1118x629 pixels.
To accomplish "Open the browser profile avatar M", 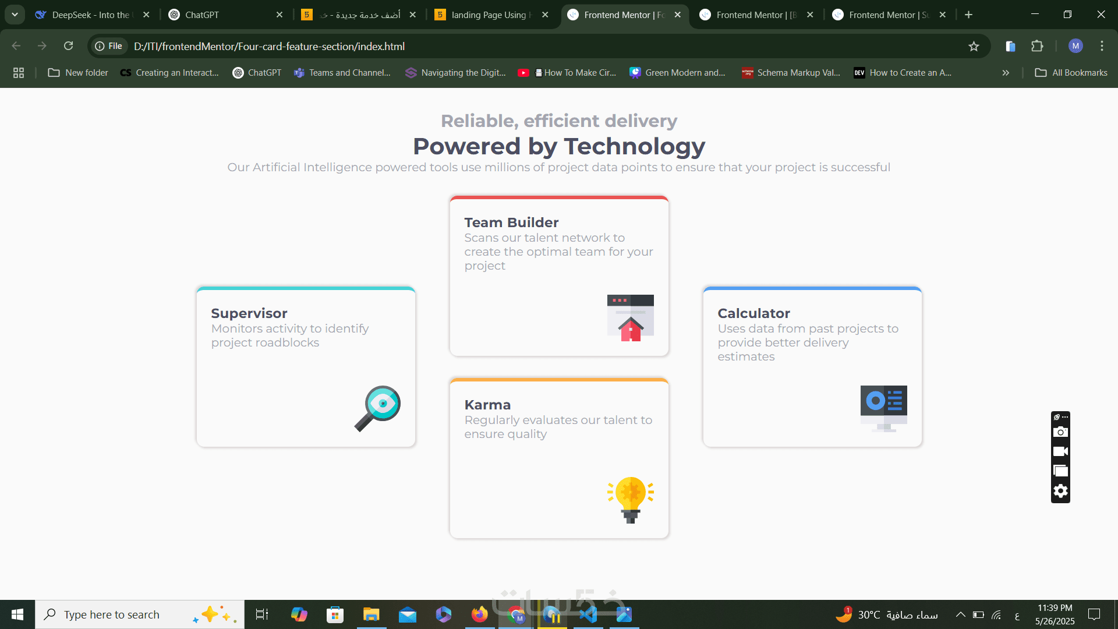I will [x=1075, y=46].
